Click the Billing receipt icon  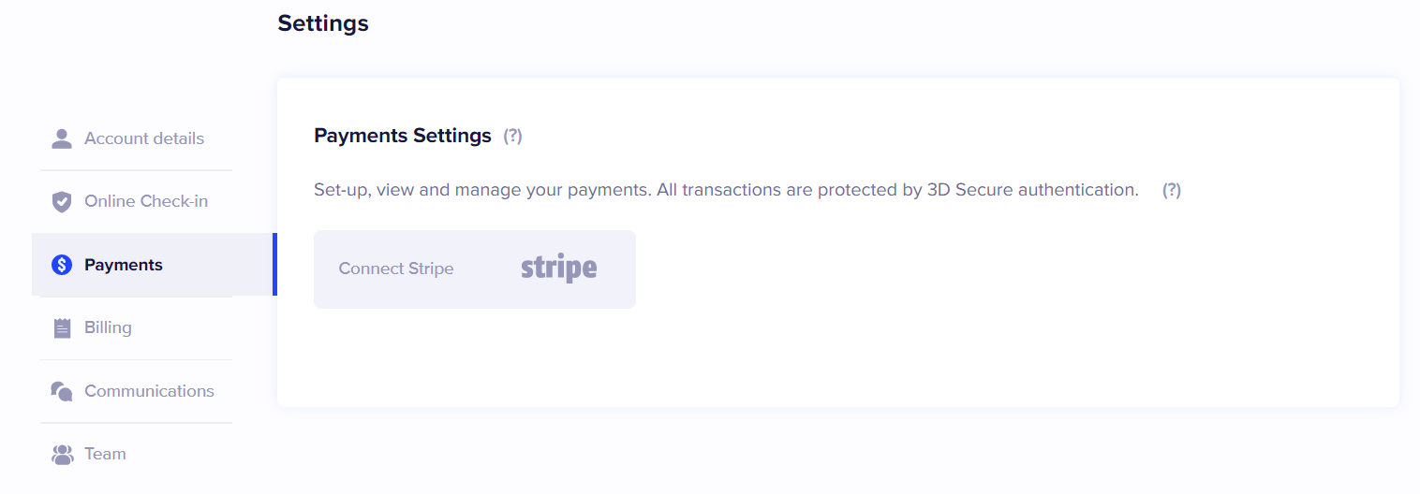point(62,327)
